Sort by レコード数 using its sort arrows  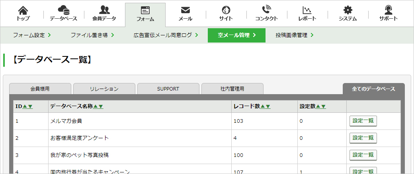(x=266, y=106)
